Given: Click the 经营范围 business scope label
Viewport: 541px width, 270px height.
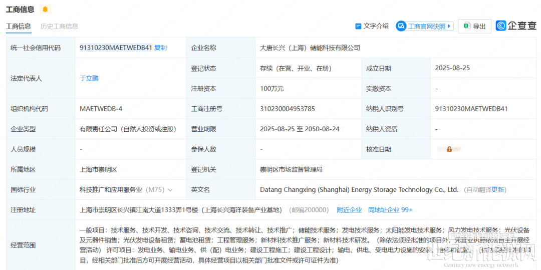Looking at the screenshot, I should [x=23, y=245].
